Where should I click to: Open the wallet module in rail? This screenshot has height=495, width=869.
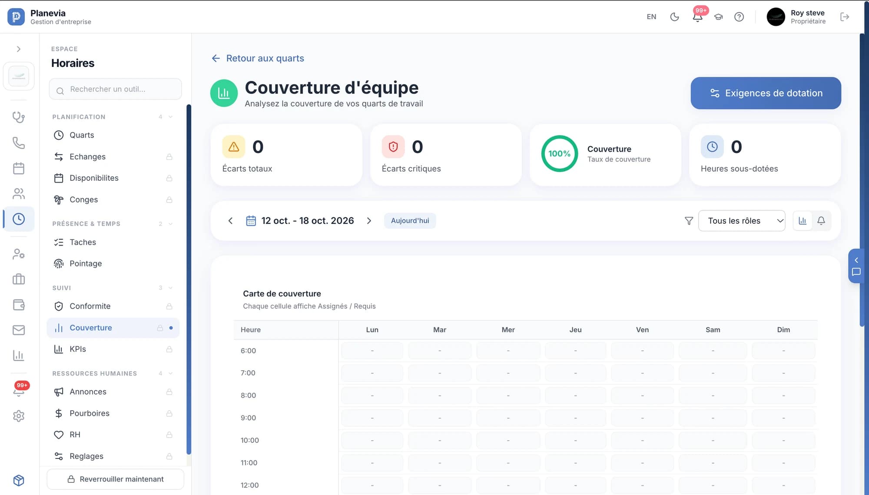pyautogui.click(x=19, y=305)
